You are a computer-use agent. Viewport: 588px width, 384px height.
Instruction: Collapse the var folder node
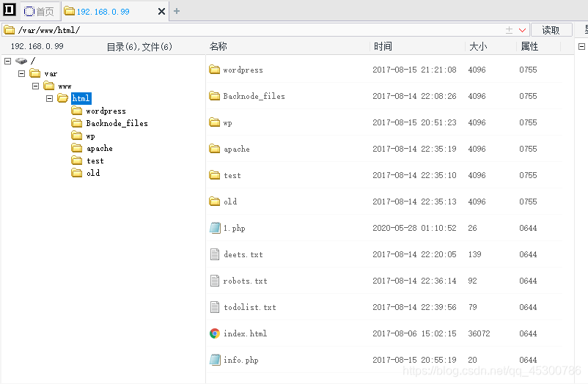[x=22, y=73]
